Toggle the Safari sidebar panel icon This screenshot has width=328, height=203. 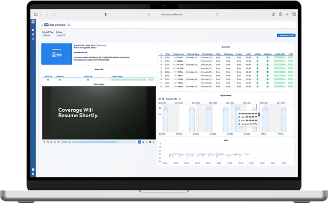[x=36, y=14]
